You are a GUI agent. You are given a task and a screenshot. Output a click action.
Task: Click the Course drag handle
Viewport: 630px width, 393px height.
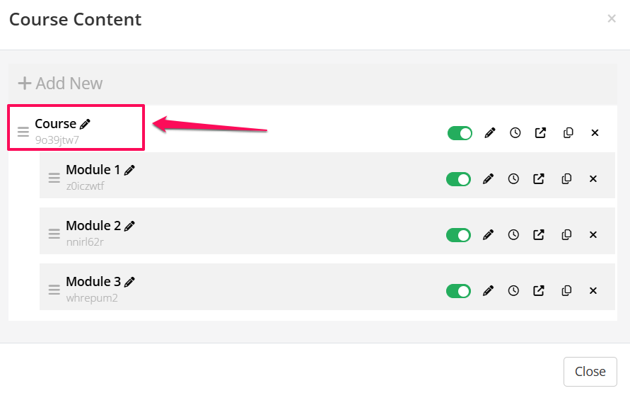point(23,132)
